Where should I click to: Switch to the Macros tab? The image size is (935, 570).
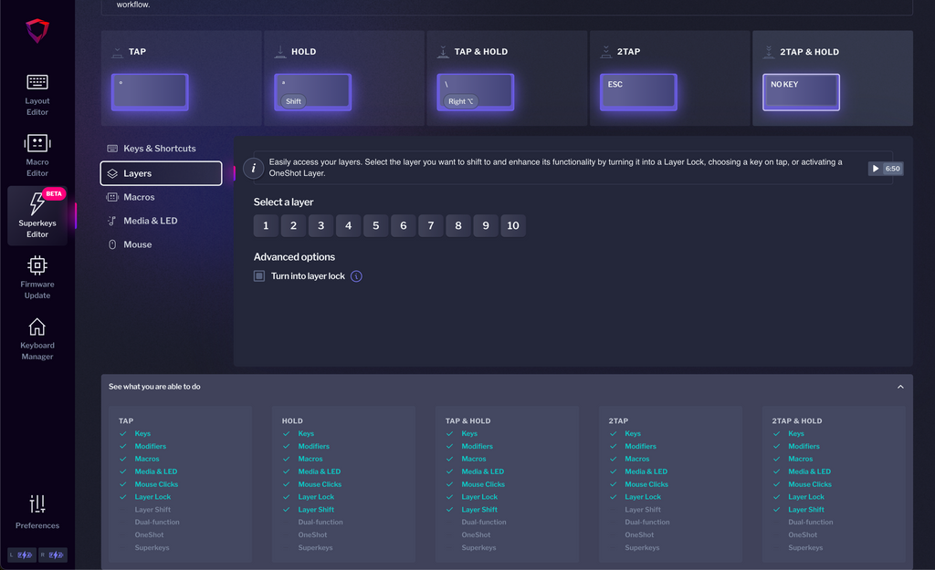[139, 197]
